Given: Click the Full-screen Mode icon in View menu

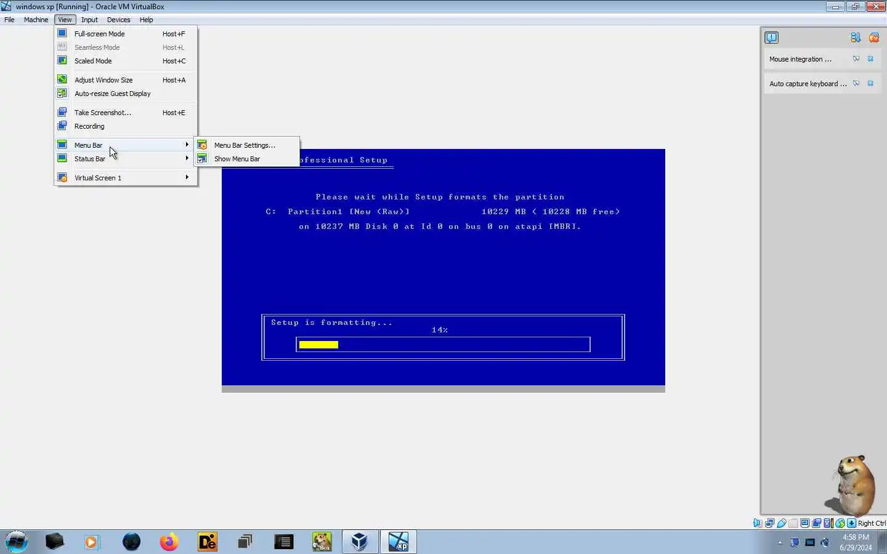Looking at the screenshot, I should [x=62, y=33].
